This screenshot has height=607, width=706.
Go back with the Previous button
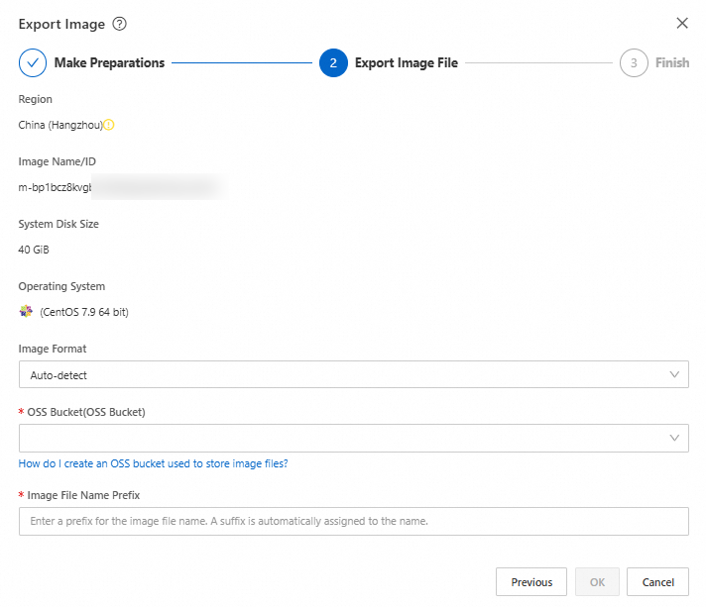(531, 582)
